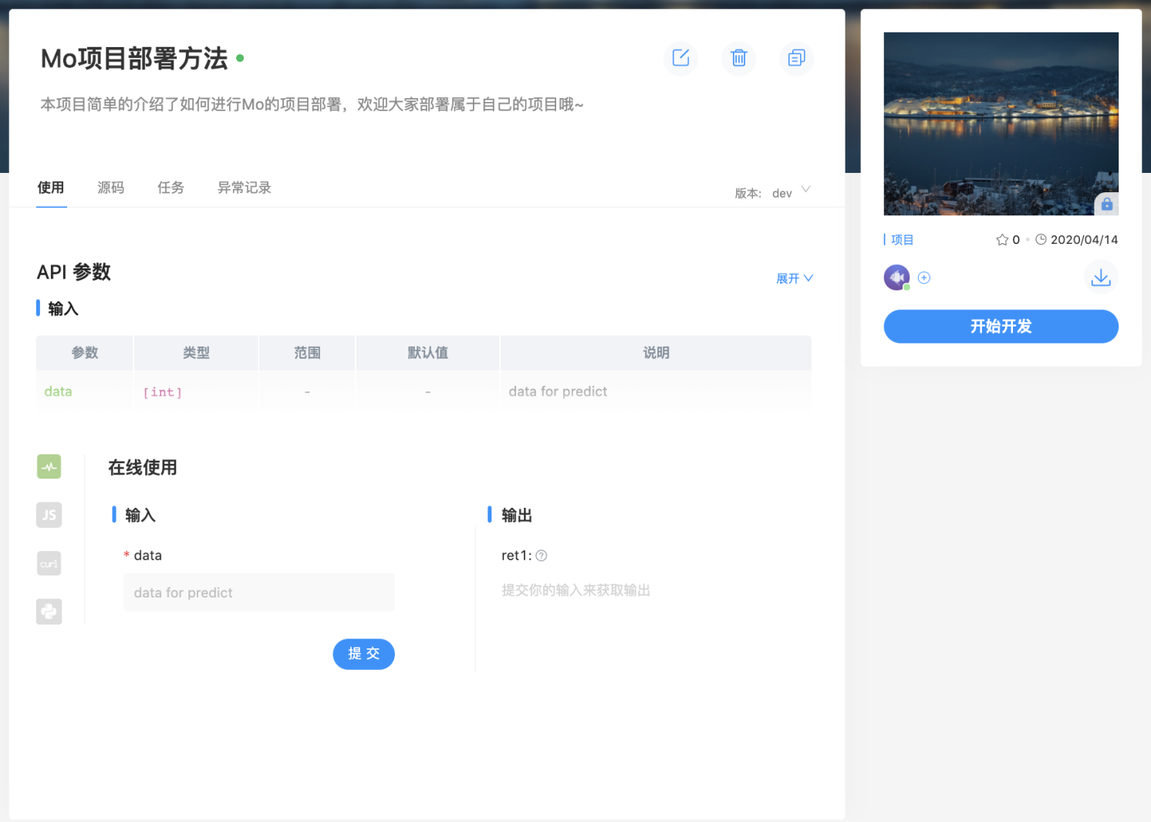1151x822 pixels.
Task: Click the 开始开发 button
Action: (1001, 326)
